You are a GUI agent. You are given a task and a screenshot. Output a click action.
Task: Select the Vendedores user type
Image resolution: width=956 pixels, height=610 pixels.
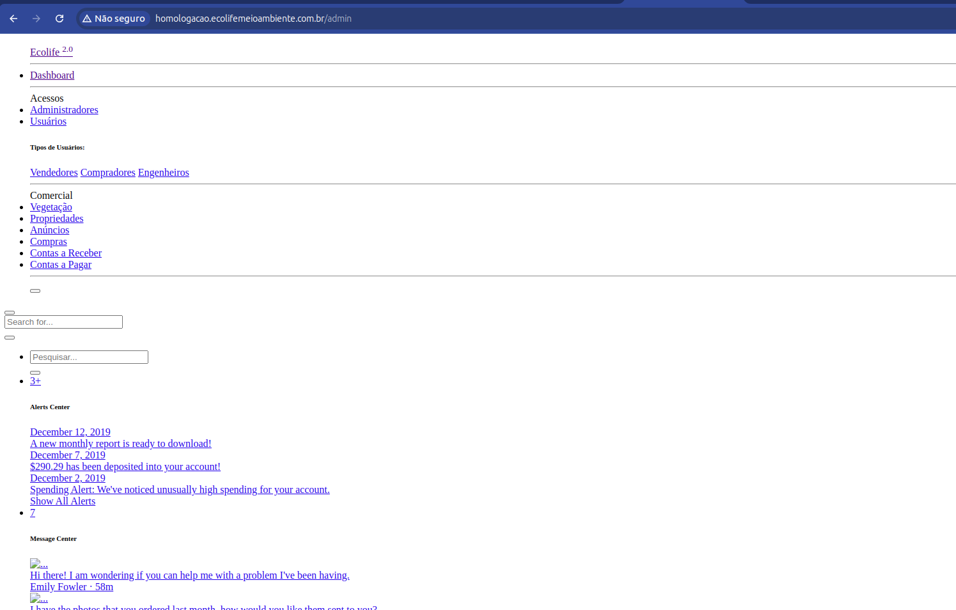54,173
